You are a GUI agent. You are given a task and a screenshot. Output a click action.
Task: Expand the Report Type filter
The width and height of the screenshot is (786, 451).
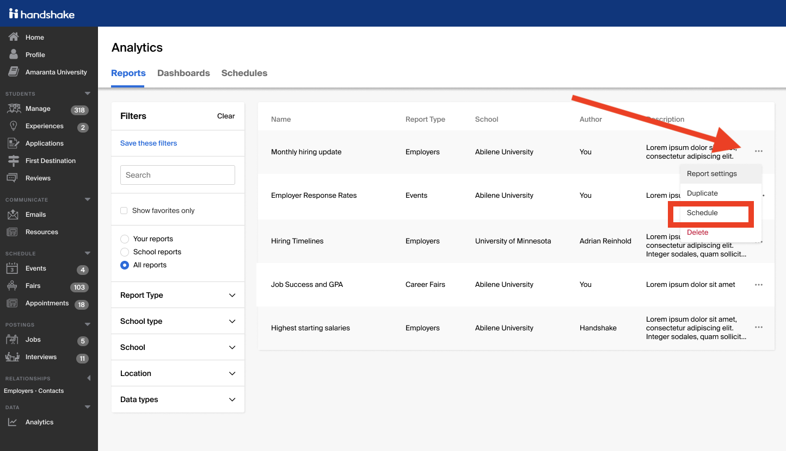point(178,295)
